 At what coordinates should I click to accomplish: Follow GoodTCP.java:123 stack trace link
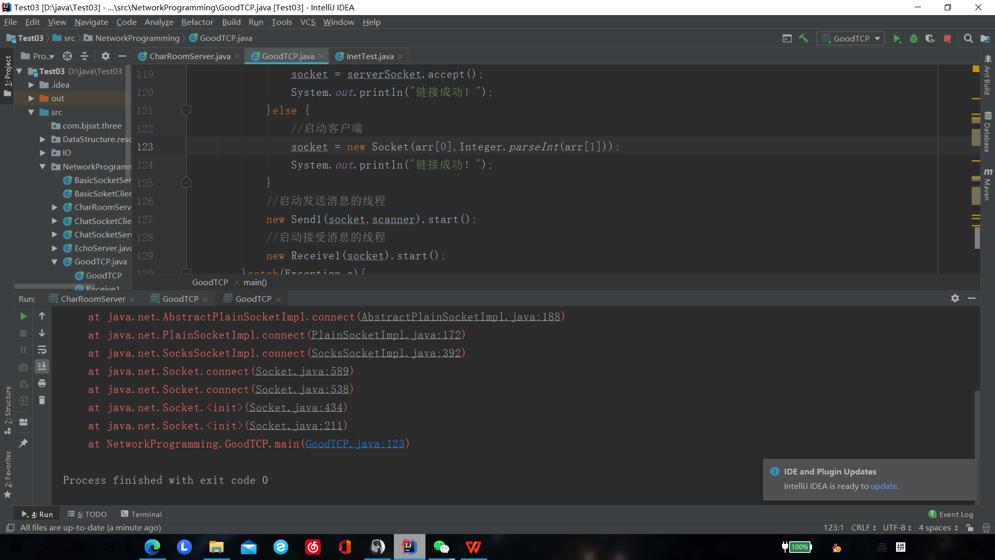coord(354,444)
